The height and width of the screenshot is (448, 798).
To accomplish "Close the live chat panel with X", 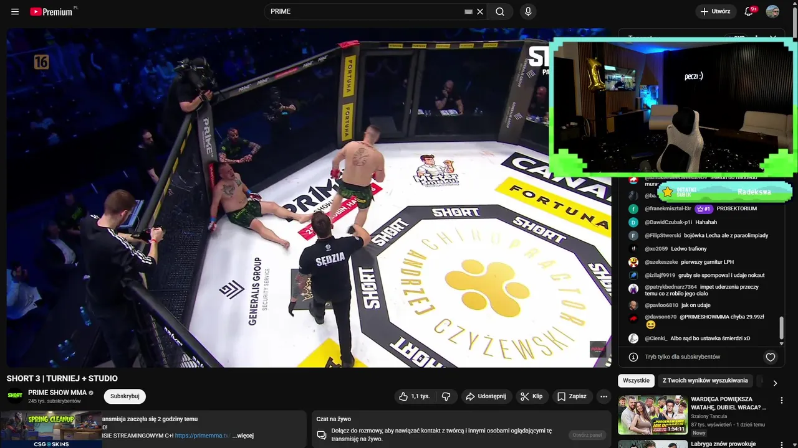I will click(773, 38).
